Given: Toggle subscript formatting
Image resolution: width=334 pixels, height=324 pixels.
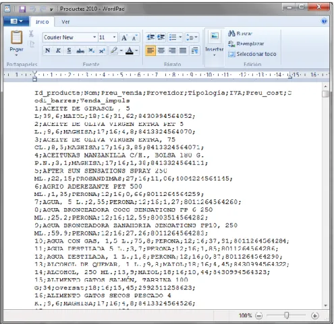Looking at the screenshot, I should [x=91, y=51].
